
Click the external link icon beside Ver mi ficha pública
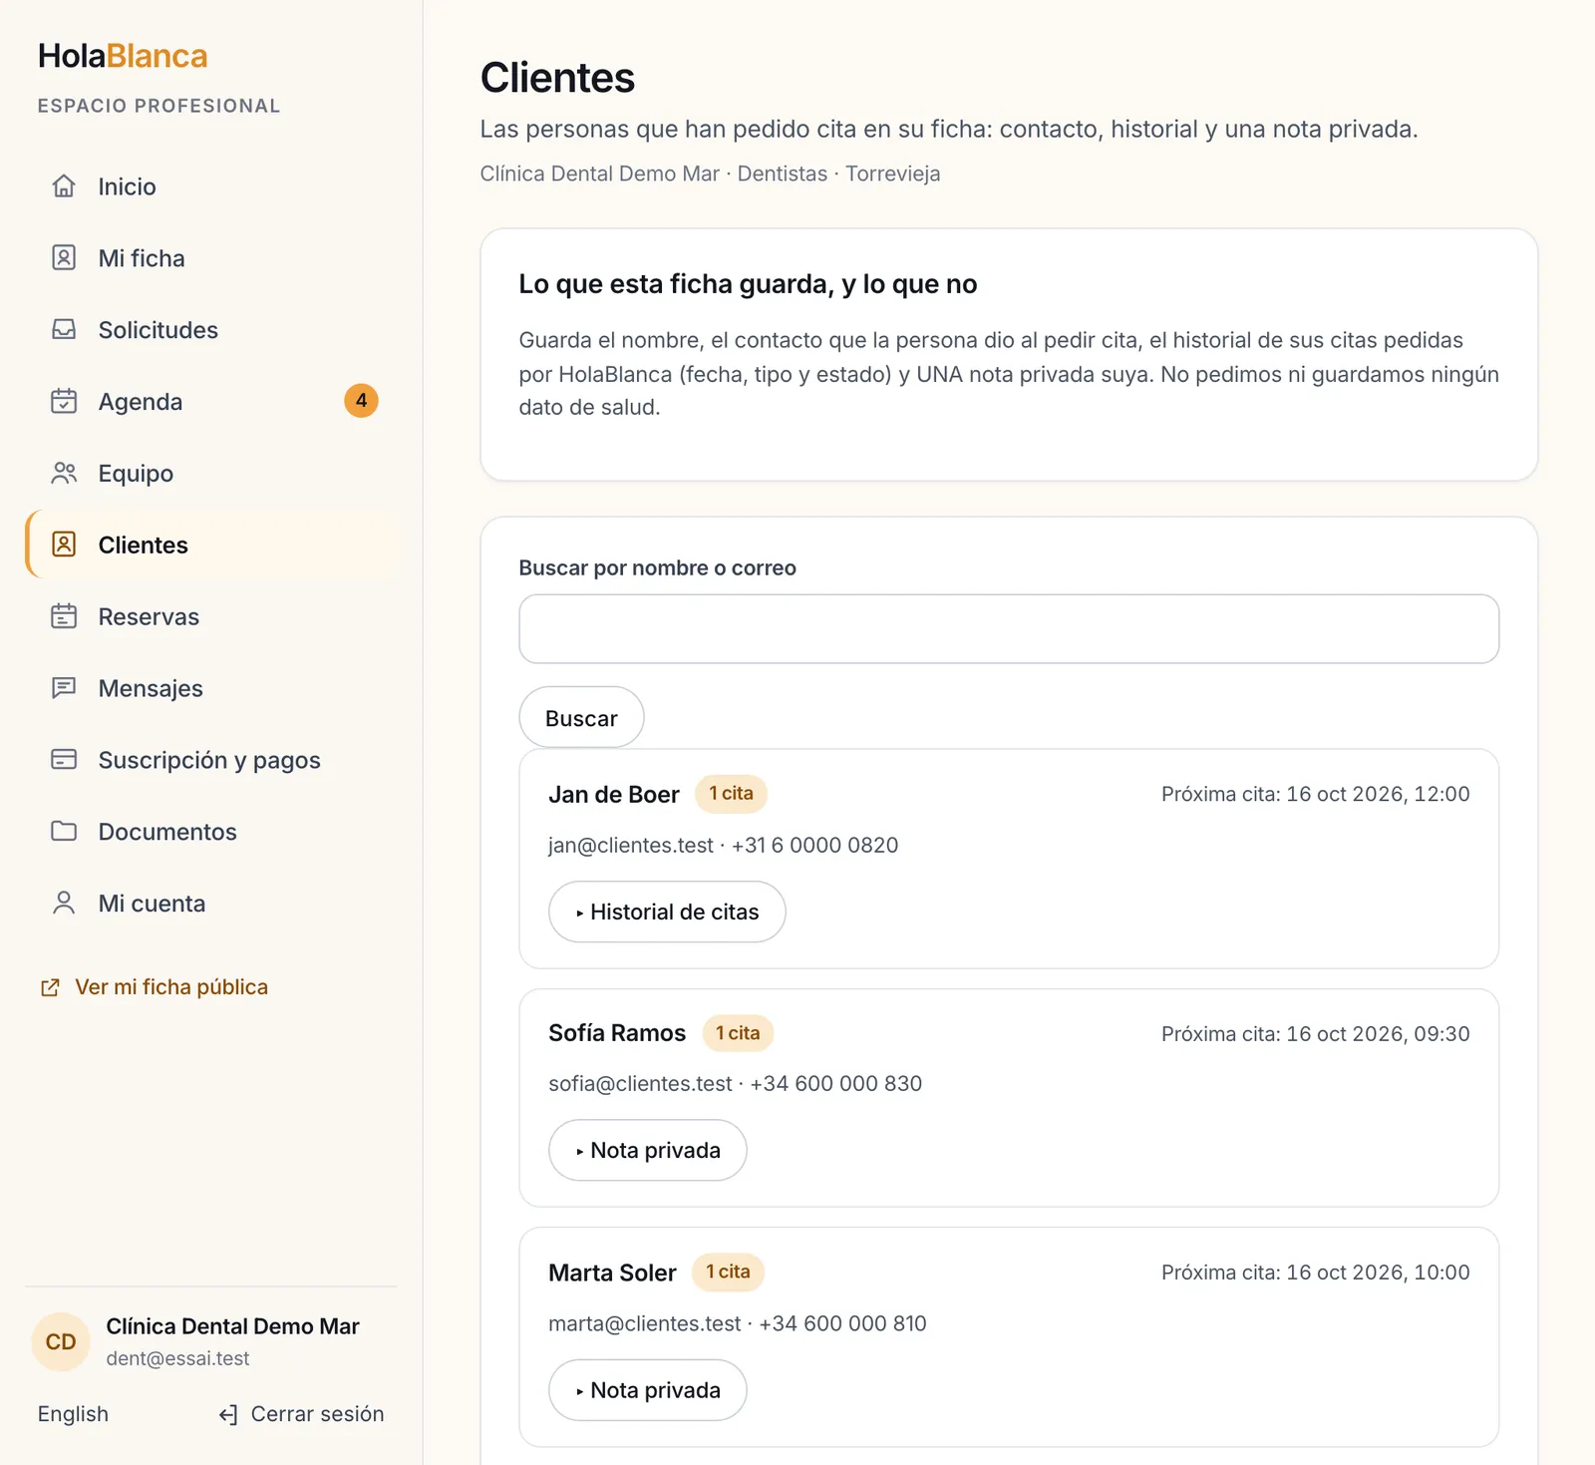[50, 987]
